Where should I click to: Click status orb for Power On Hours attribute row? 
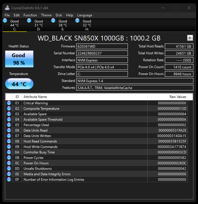(9, 163)
